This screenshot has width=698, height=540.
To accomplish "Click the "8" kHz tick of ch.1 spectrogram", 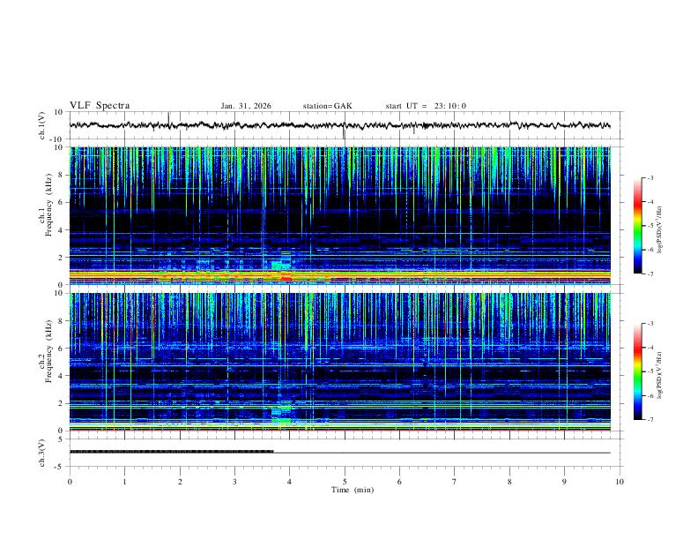I will click(59, 175).
